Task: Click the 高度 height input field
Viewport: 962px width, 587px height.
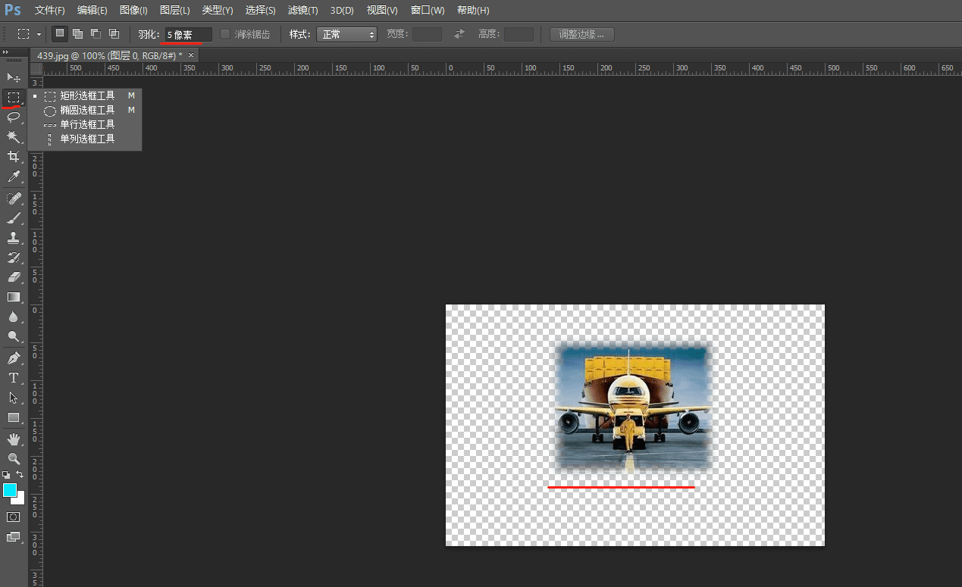Action: [519, 34]
